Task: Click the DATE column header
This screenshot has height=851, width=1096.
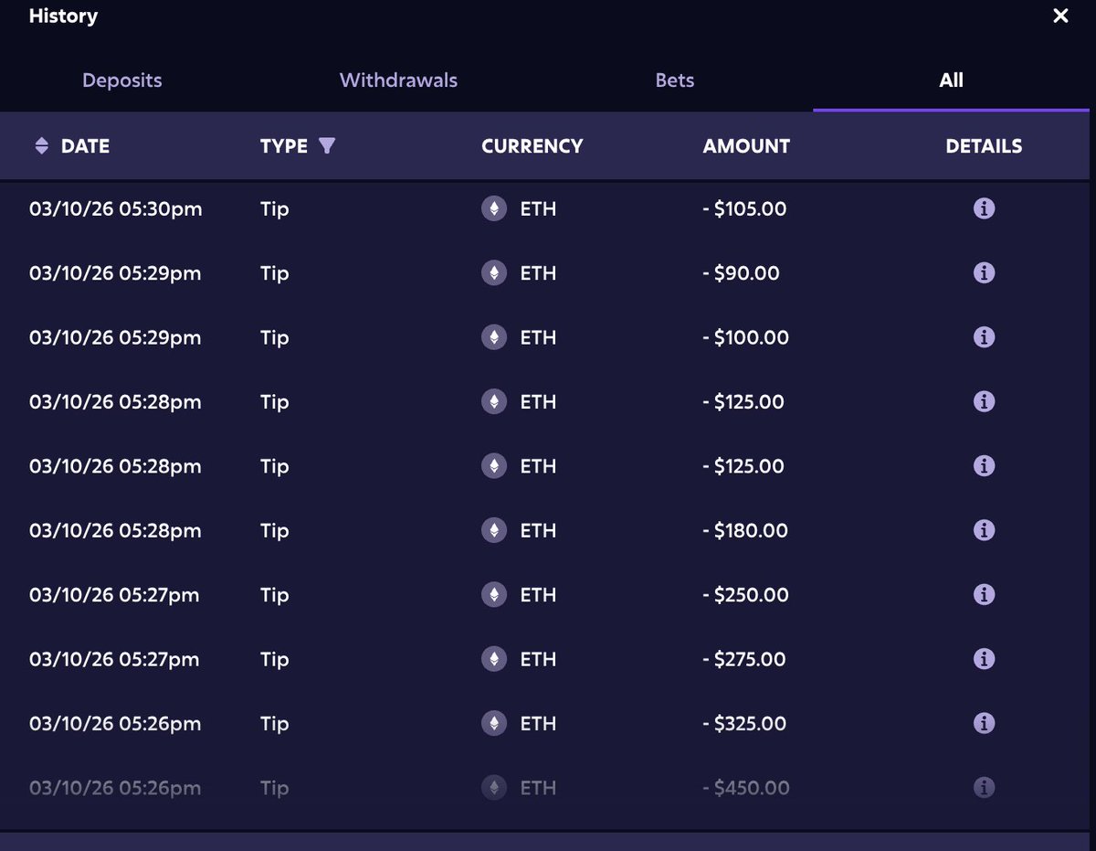Action: [85, 146]
